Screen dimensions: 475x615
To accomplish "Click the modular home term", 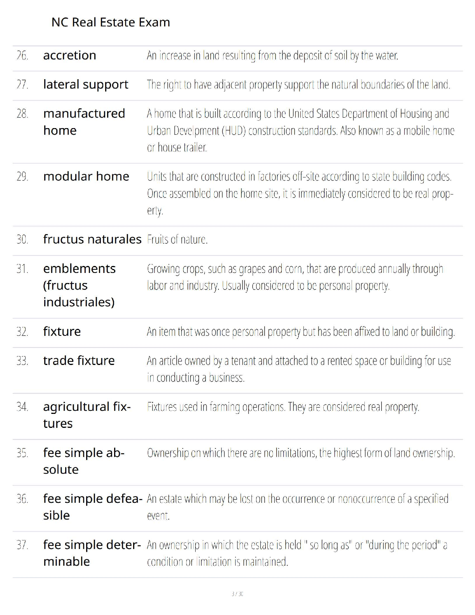I will 86,176.
